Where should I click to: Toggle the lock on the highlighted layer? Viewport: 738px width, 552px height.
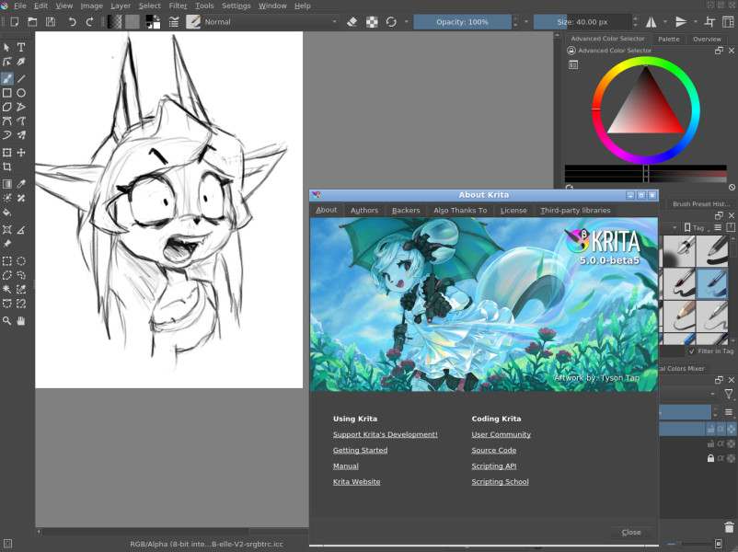710,429
